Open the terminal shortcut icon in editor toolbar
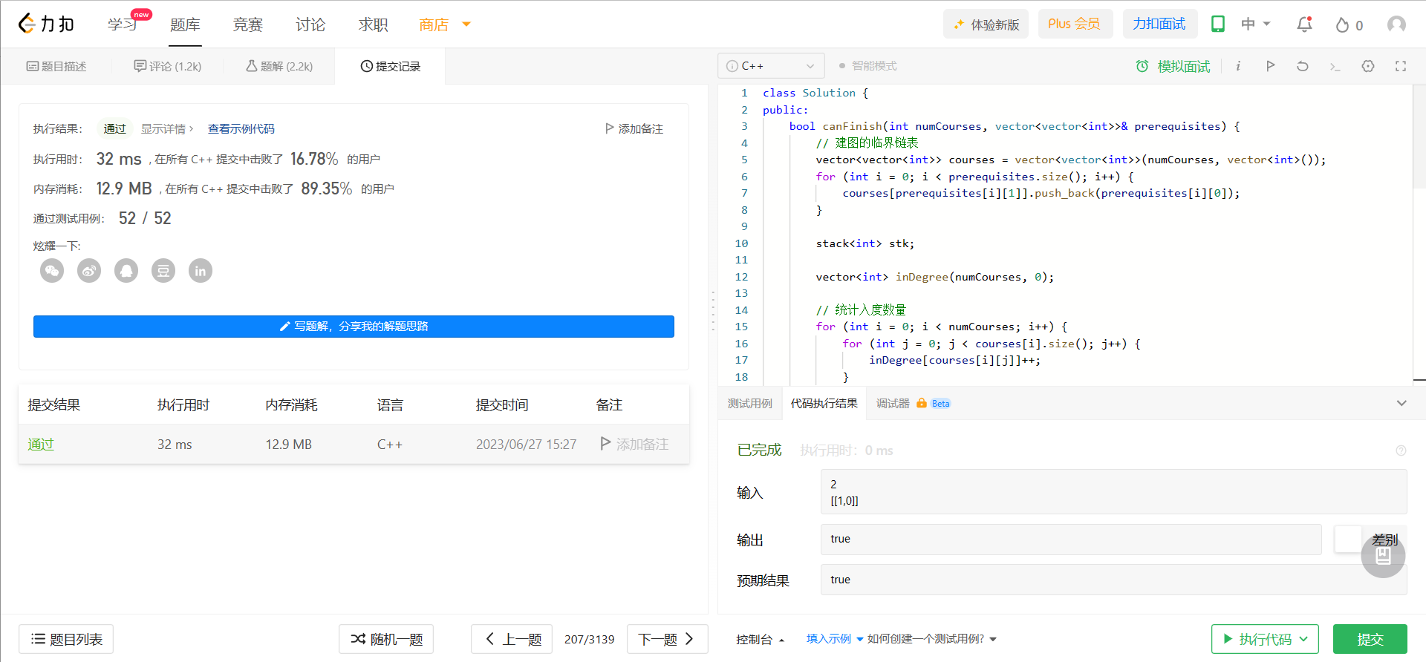This screenshot has width=1426, height=662. click(x=1335, y=67)
